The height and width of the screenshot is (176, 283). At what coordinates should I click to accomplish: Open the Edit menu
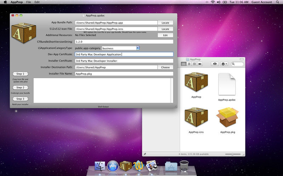coord(37,2)
